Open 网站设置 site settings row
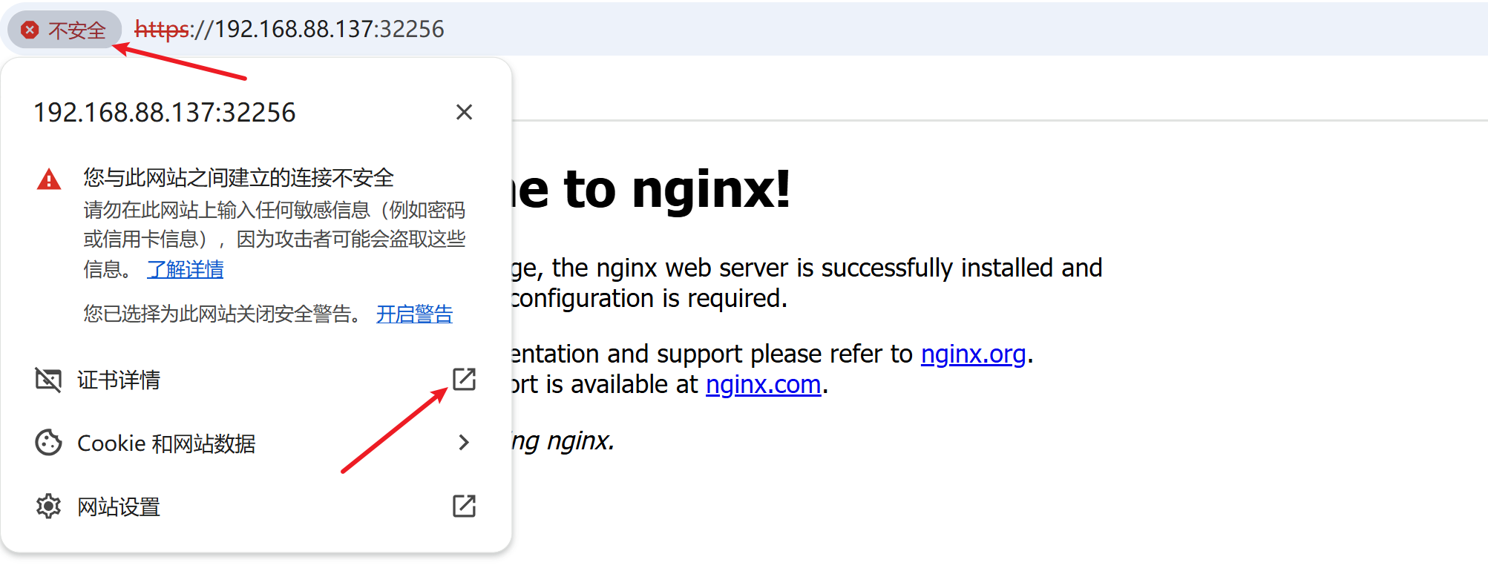The height and width of the screenshot is (568, 1488). (x=256, y=506)
